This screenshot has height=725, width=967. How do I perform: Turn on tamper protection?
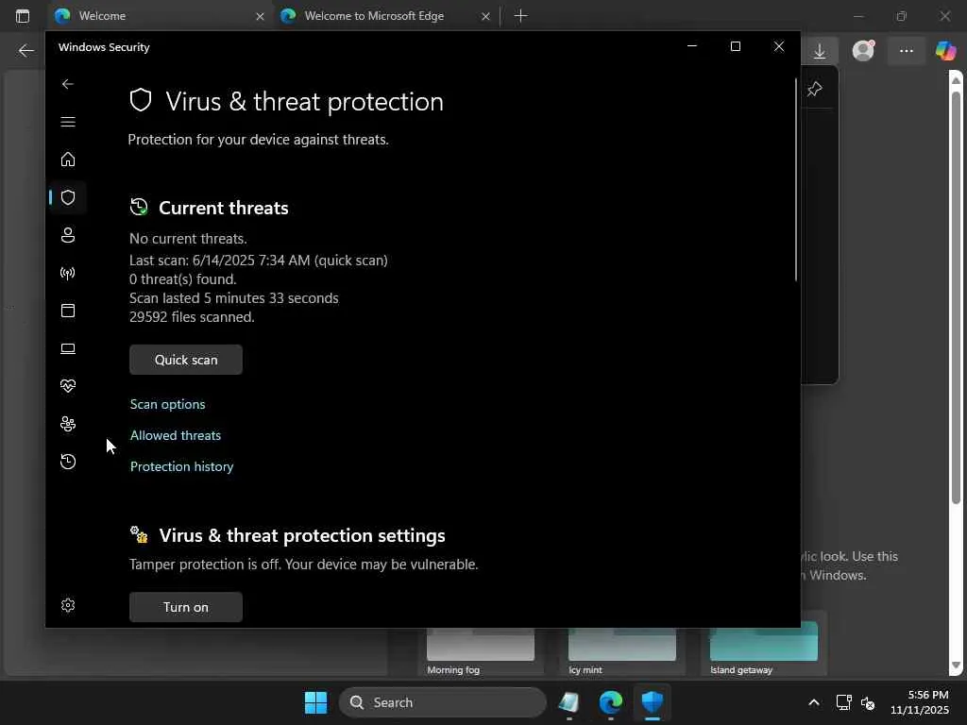(186, 607)
